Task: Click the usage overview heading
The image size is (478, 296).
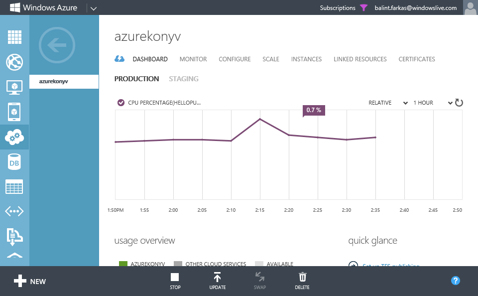Action: coord(144,241)
